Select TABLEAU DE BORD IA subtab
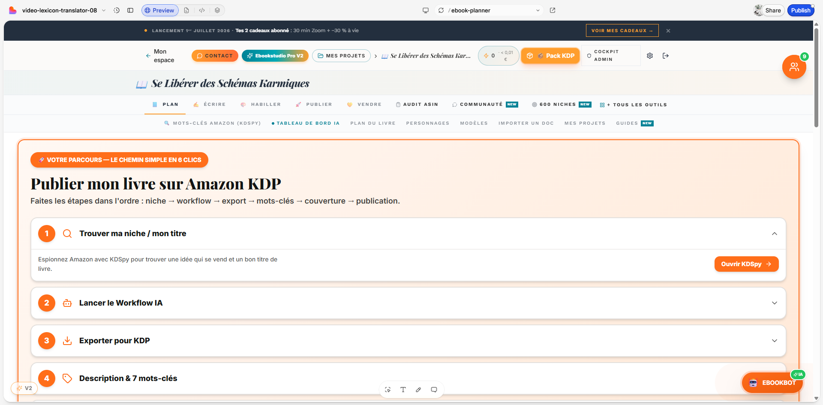 point(306,123)
